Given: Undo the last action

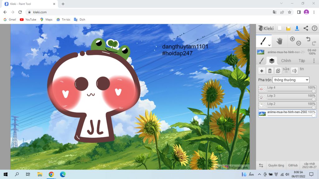Looking at the screenshot, I should [308, 39].
